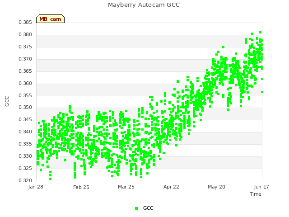Screen dimensions: 289x217
Task: Click the 0.355 y-axis value
Action: (x=25, y=95)
